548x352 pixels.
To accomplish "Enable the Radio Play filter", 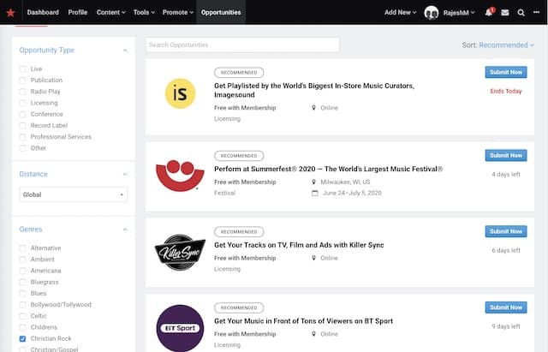I will tap(23, 92).
